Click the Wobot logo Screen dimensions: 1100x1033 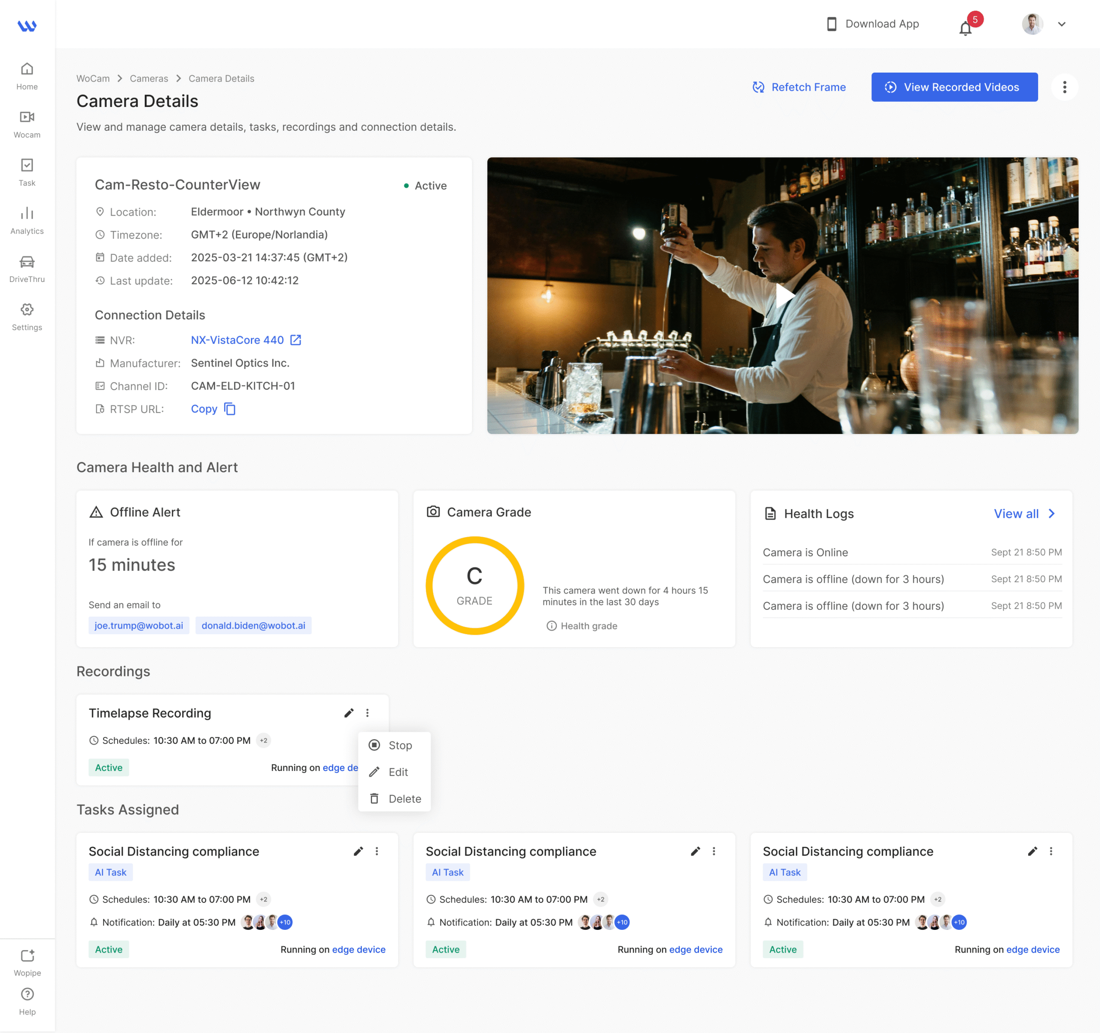click(27, 25)
